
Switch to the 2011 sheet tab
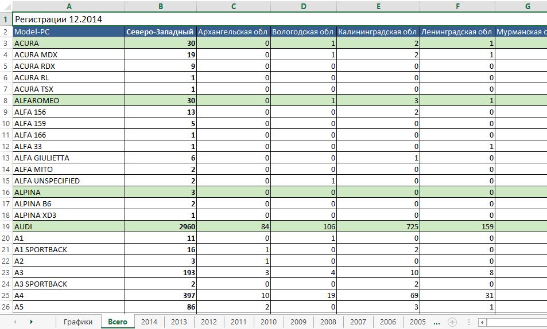pos(239,322)
